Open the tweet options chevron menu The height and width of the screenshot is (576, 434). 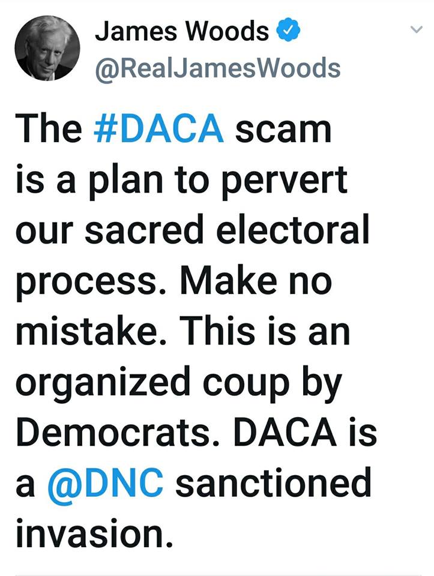416,31
